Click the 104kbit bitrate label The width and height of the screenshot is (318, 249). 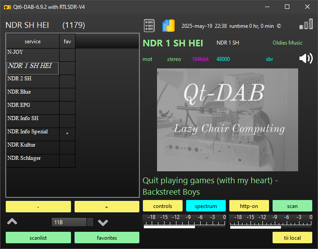pyautogui.click(x=200, y=59)
